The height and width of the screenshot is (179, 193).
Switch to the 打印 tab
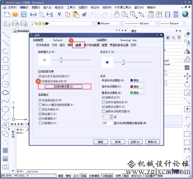point(133,45)
